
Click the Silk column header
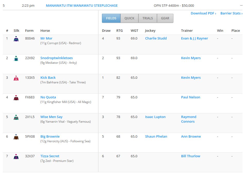coord(16,30)
